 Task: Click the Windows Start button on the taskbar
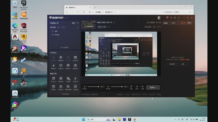pyautogui.click(x=83, y=119)
